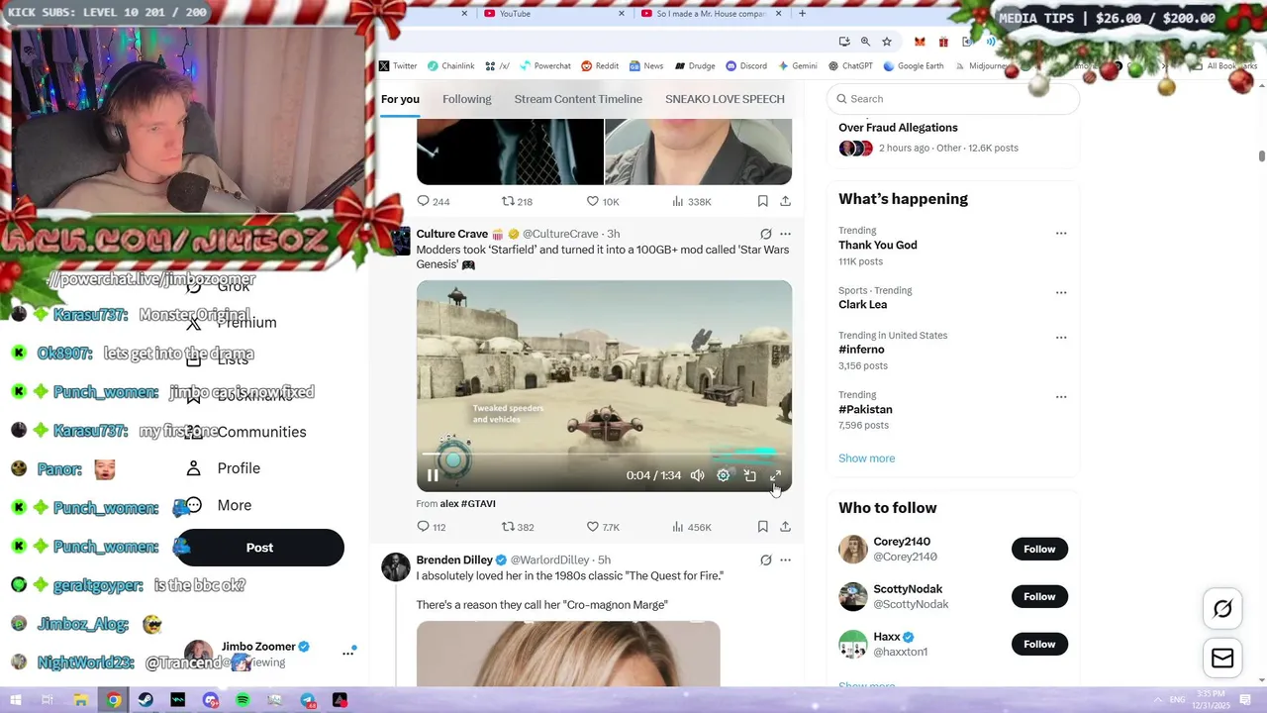Open the video in fullscreen
This screenshot has width=1267, height=713.
(x=776, y=475)
